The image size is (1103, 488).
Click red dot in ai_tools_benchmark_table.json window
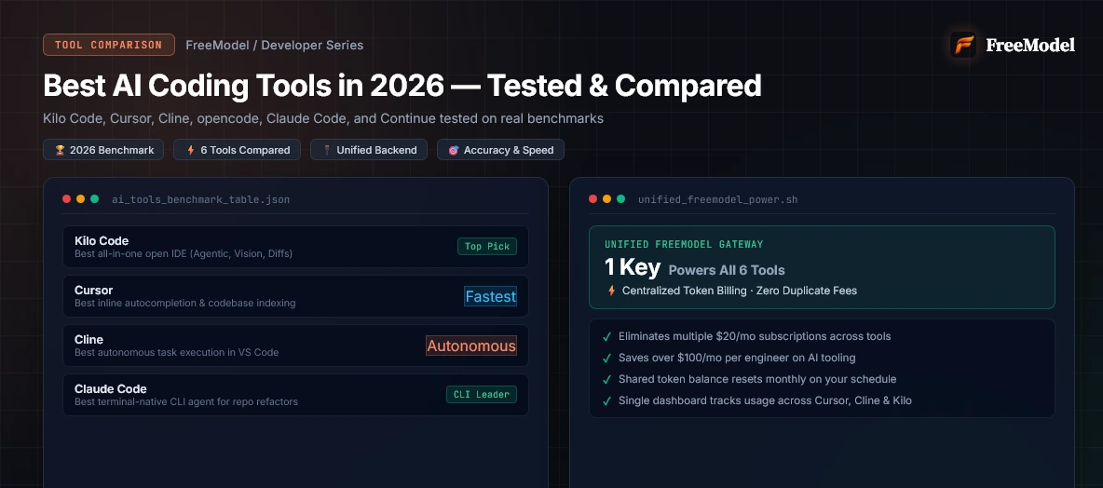coord(67,199)
